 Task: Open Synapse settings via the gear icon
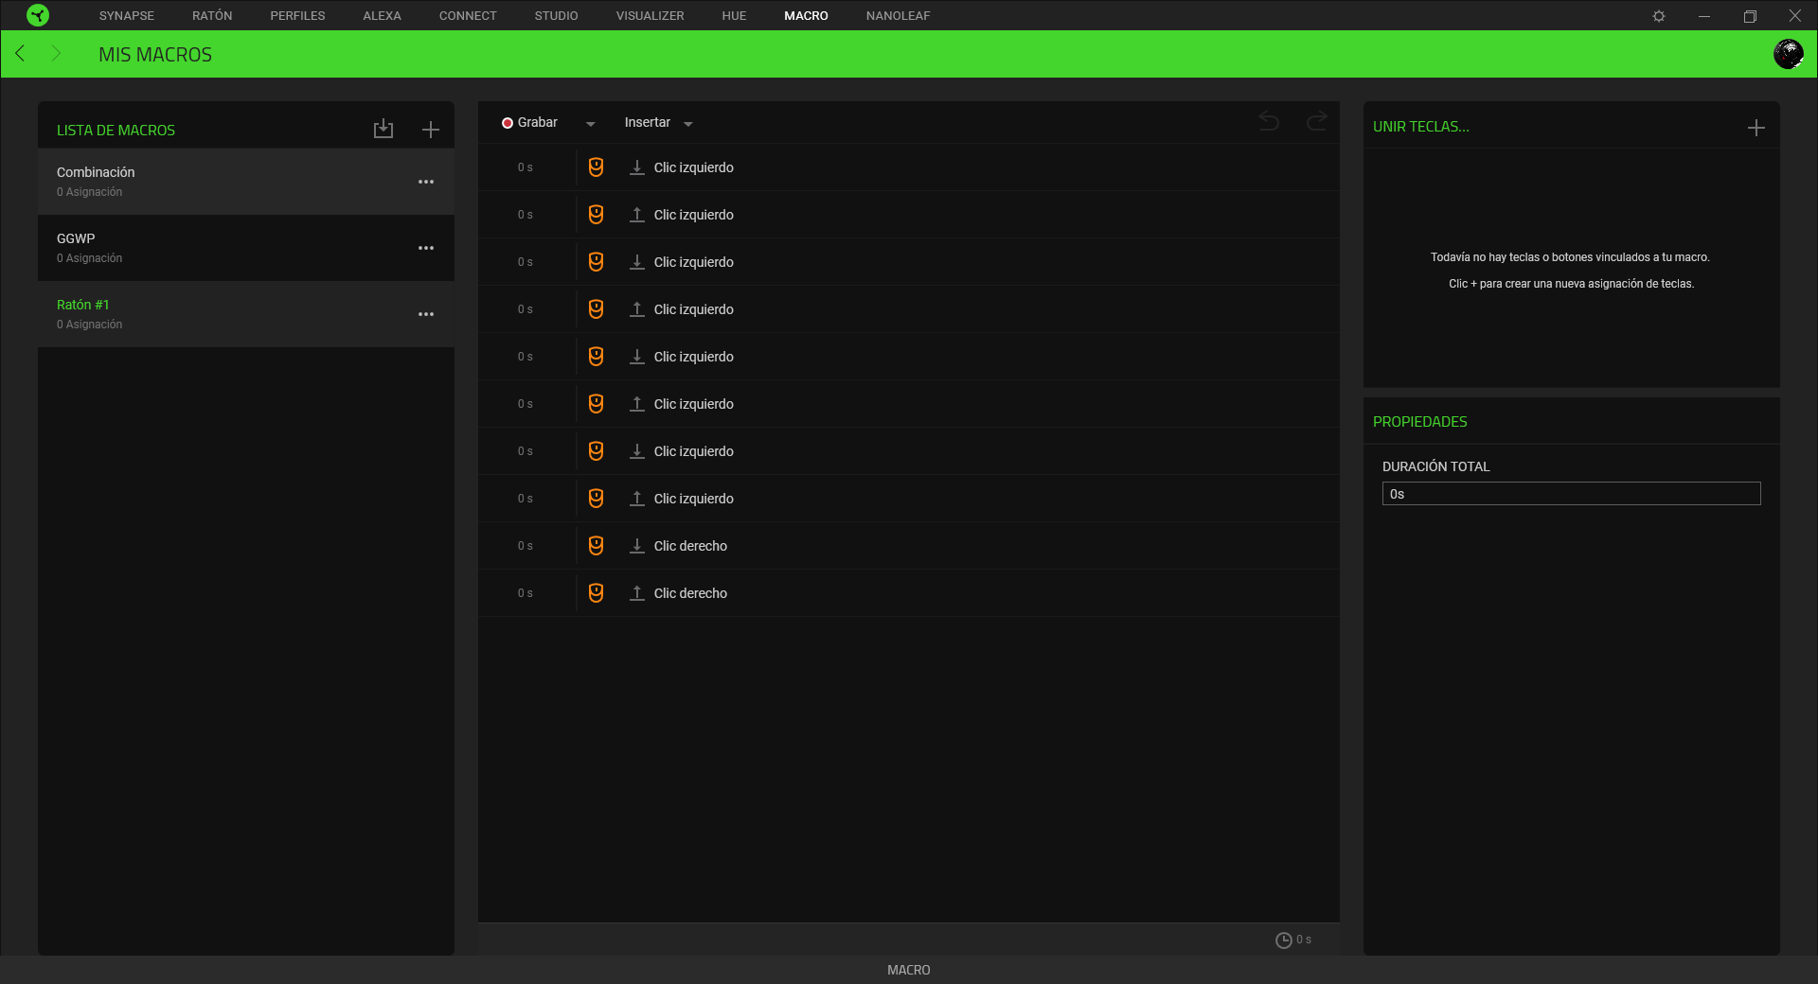(1658, 15)
